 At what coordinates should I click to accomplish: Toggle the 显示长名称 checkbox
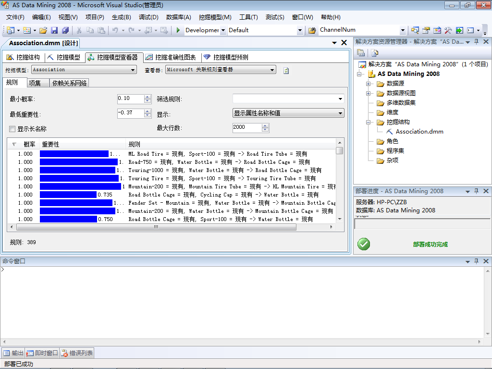pyautogui.click(x=12, y=129)
